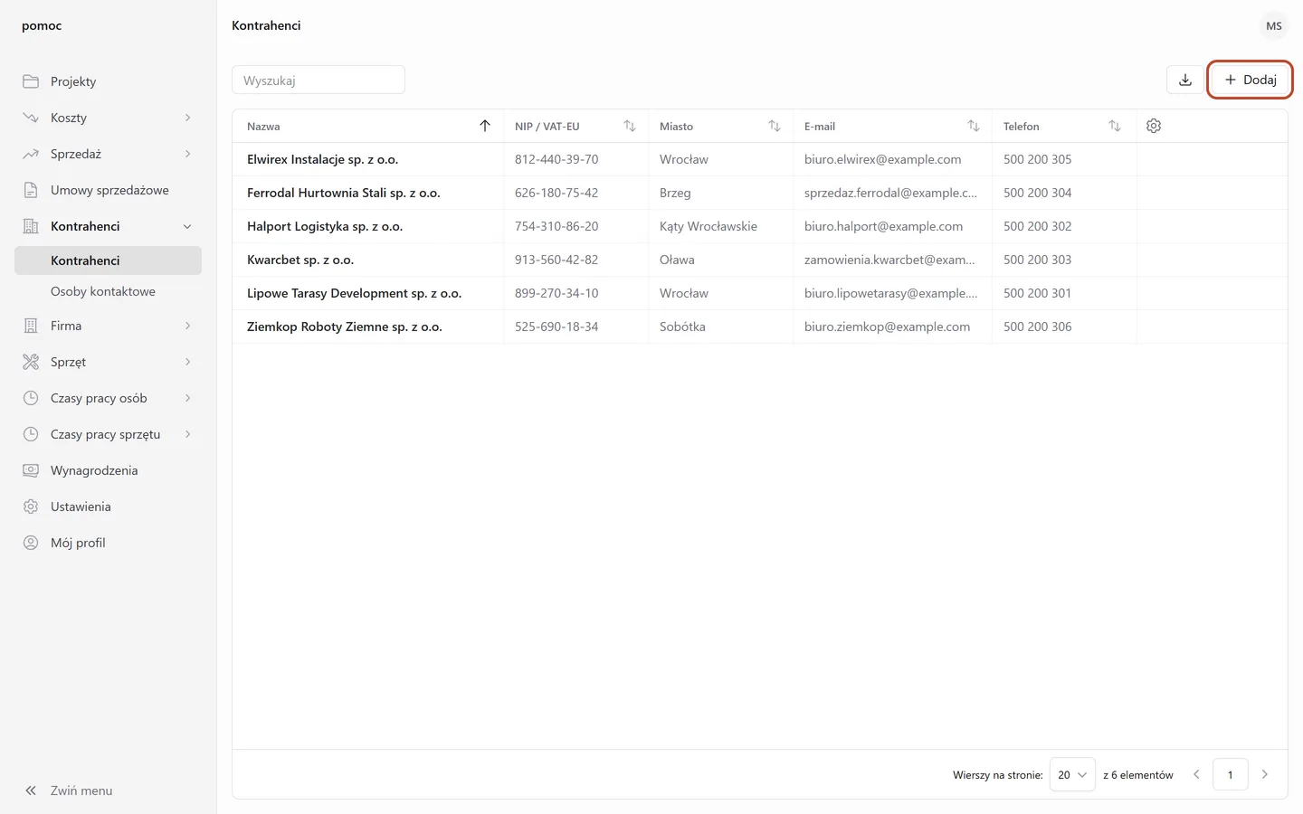Expand the Sprzęt submenu

[x=187, y=362]
